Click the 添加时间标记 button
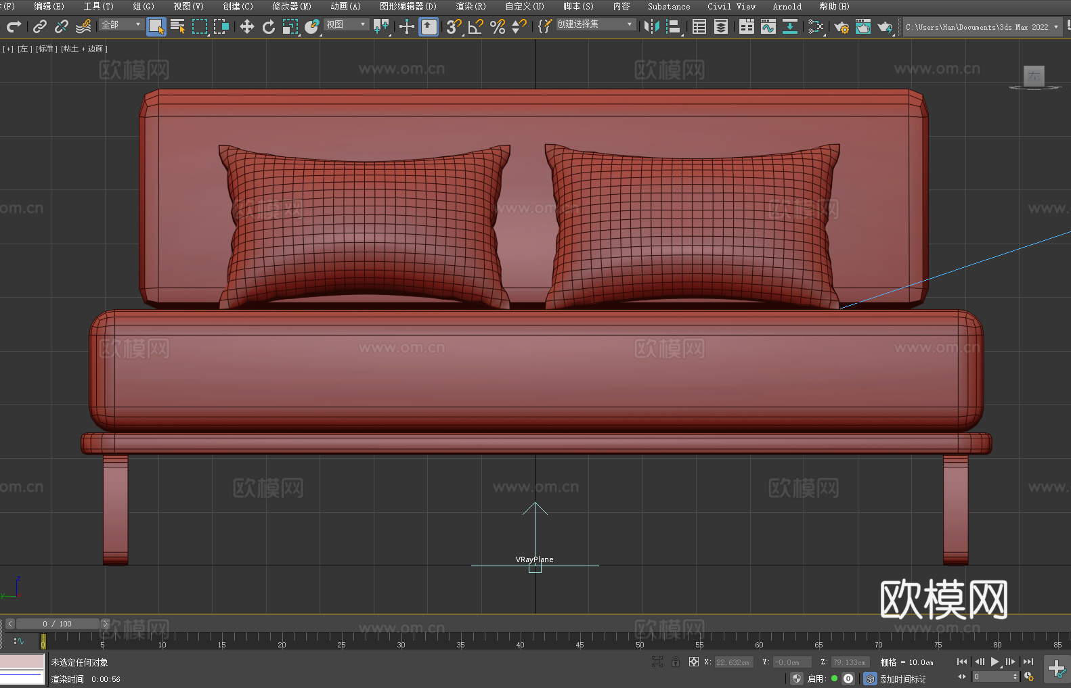Image resolution: width=1071 pixels, height=688 pixels. click(x=902, y=679)
